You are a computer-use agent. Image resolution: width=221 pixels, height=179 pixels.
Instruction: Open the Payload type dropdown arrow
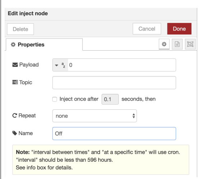[56, 65]
